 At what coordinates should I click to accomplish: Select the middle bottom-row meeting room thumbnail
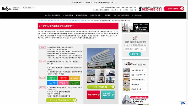[101, 80]
